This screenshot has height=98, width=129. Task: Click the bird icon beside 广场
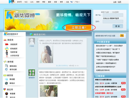click(x=72, y=2)
